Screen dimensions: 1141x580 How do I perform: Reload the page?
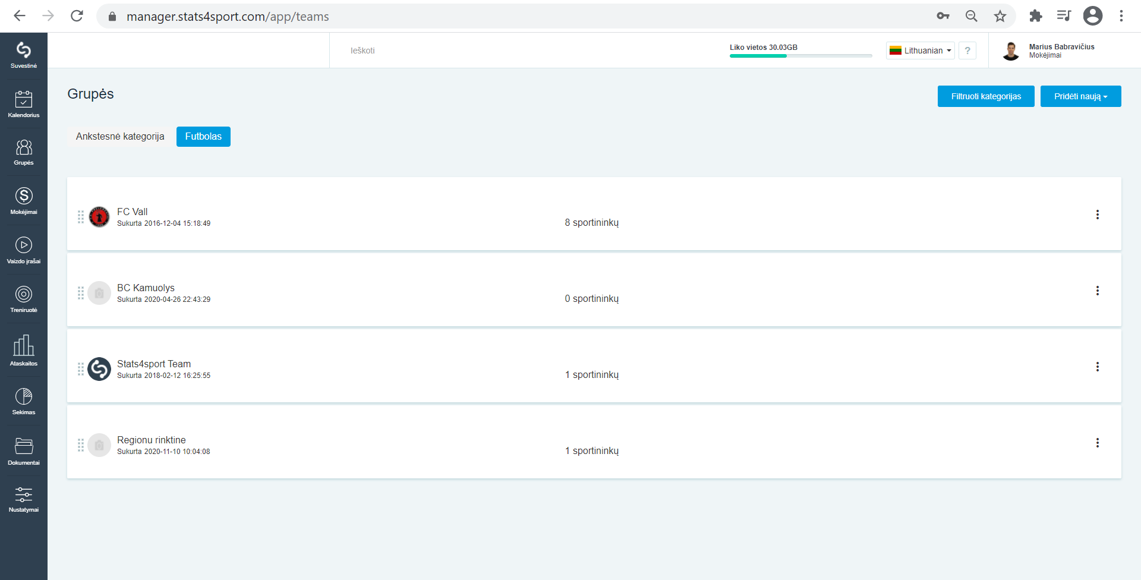click(x=77, y=16)
